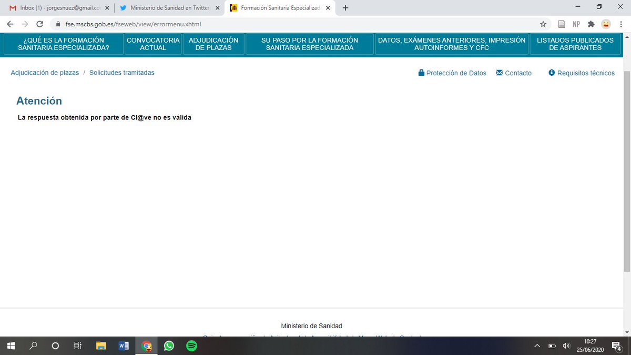Image resolution: width=631 pixels, height=355 pixels.
Task: Open WhatsApp from taskbar
Action: (169, 346)
